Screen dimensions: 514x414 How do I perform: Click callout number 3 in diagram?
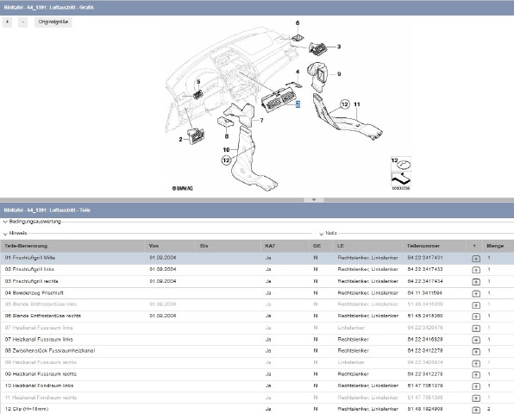pos(339,47)
